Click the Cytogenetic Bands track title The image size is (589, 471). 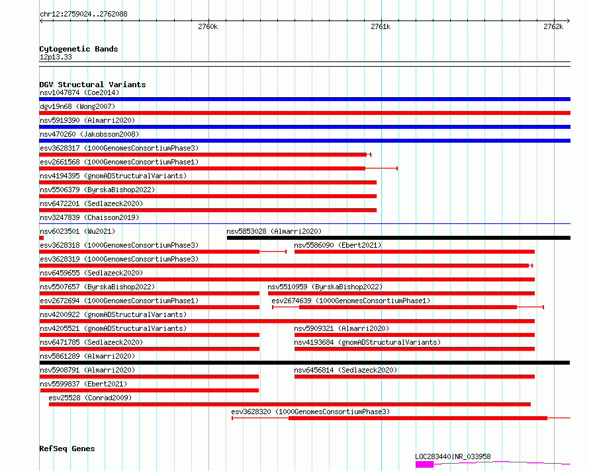coord(79,49)
